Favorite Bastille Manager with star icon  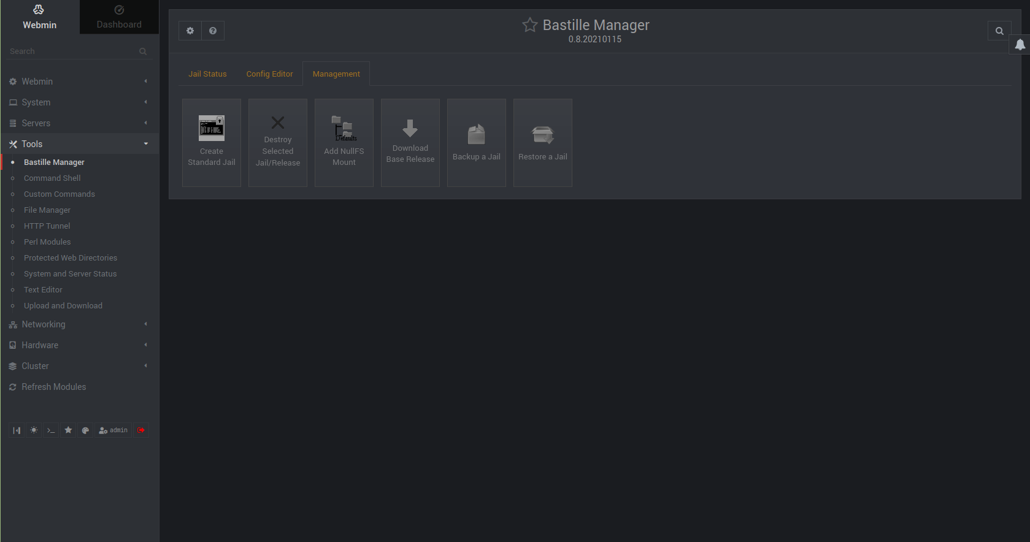530,25
